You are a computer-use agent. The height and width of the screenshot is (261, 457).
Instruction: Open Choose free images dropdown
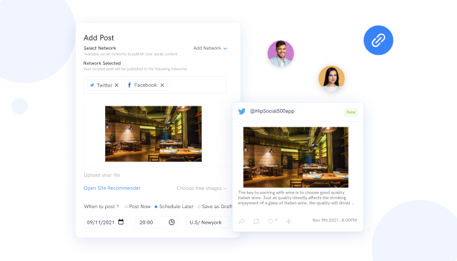202,188
